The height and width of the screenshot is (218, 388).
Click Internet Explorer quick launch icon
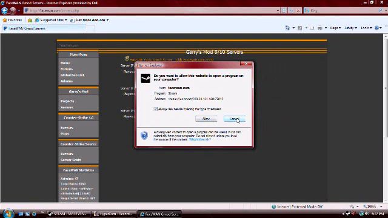click(34, 214)
